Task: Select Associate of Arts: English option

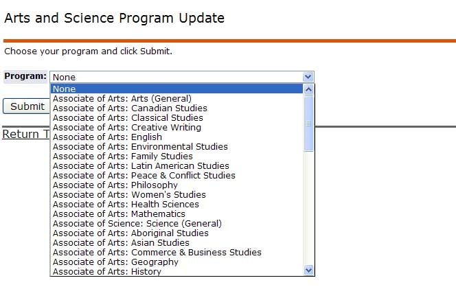Action: coord(108,137)
